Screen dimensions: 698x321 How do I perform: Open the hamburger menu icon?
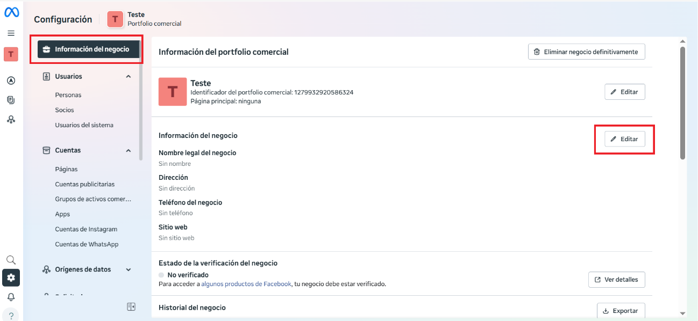[11, 33]
